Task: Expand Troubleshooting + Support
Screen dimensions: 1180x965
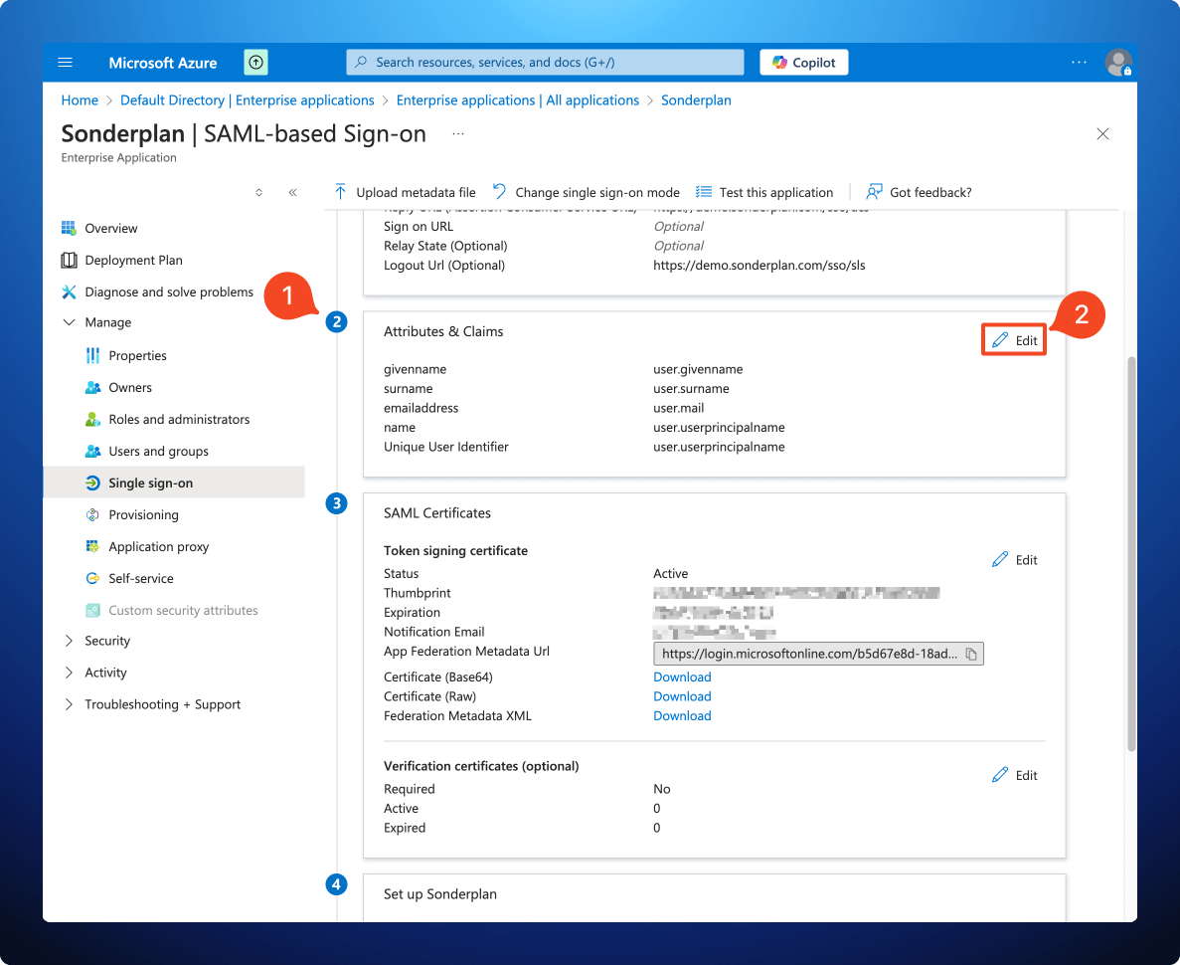Action: tap(68, 703)
